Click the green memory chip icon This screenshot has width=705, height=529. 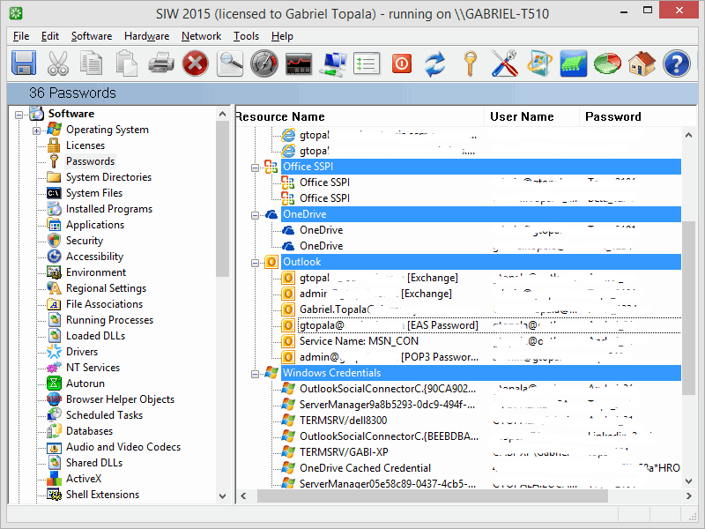pyautogui.click(x=574, y=63)
